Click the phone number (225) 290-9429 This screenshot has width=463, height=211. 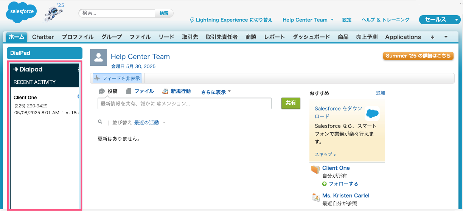tap(31, 105)
